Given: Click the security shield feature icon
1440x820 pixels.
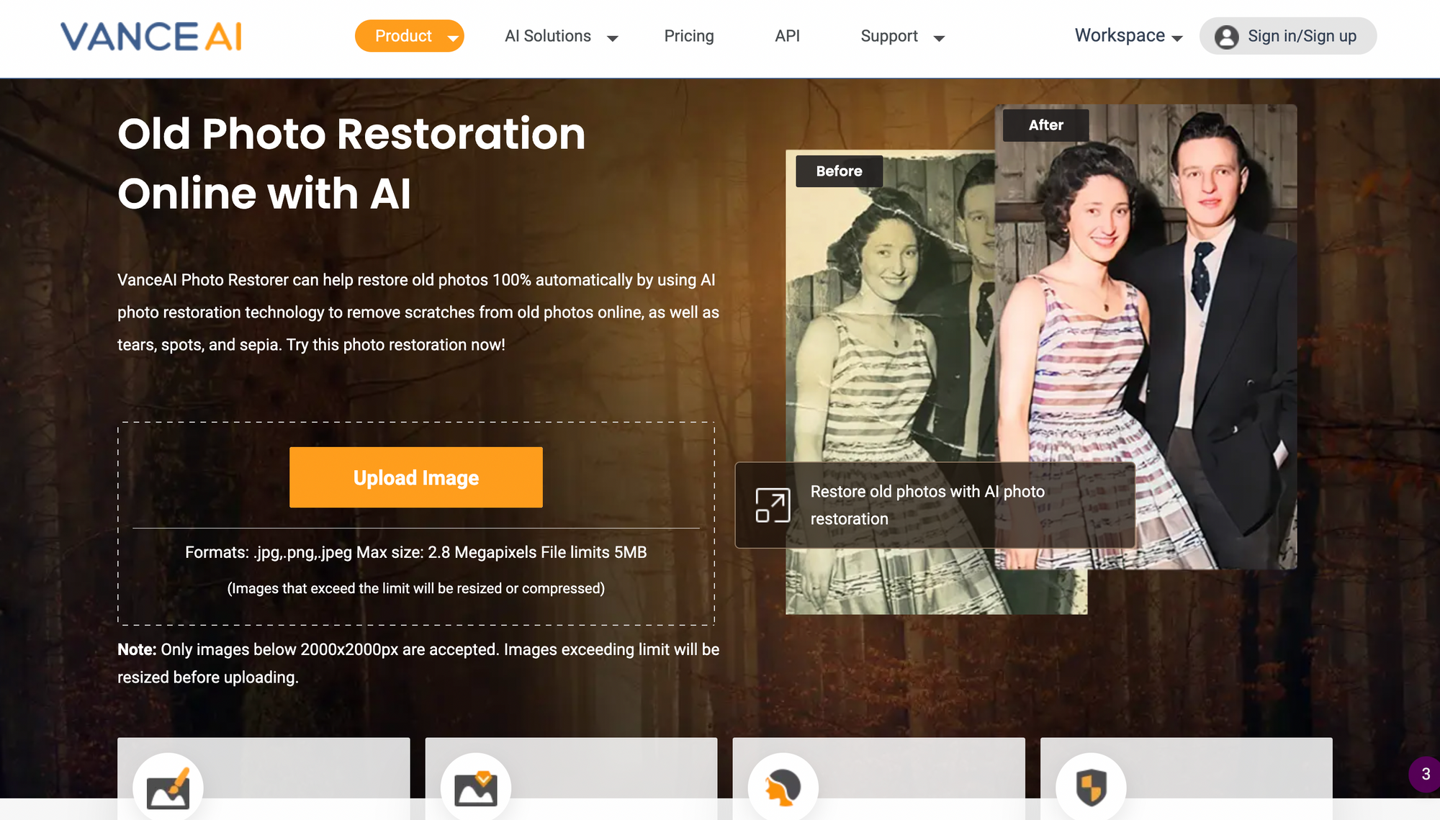Looking at the screenshot, I should pos(1090,788).
